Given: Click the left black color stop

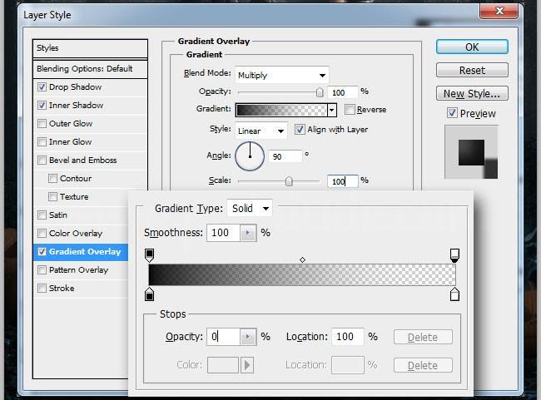Looking at the screenshot, I should 150,294.
